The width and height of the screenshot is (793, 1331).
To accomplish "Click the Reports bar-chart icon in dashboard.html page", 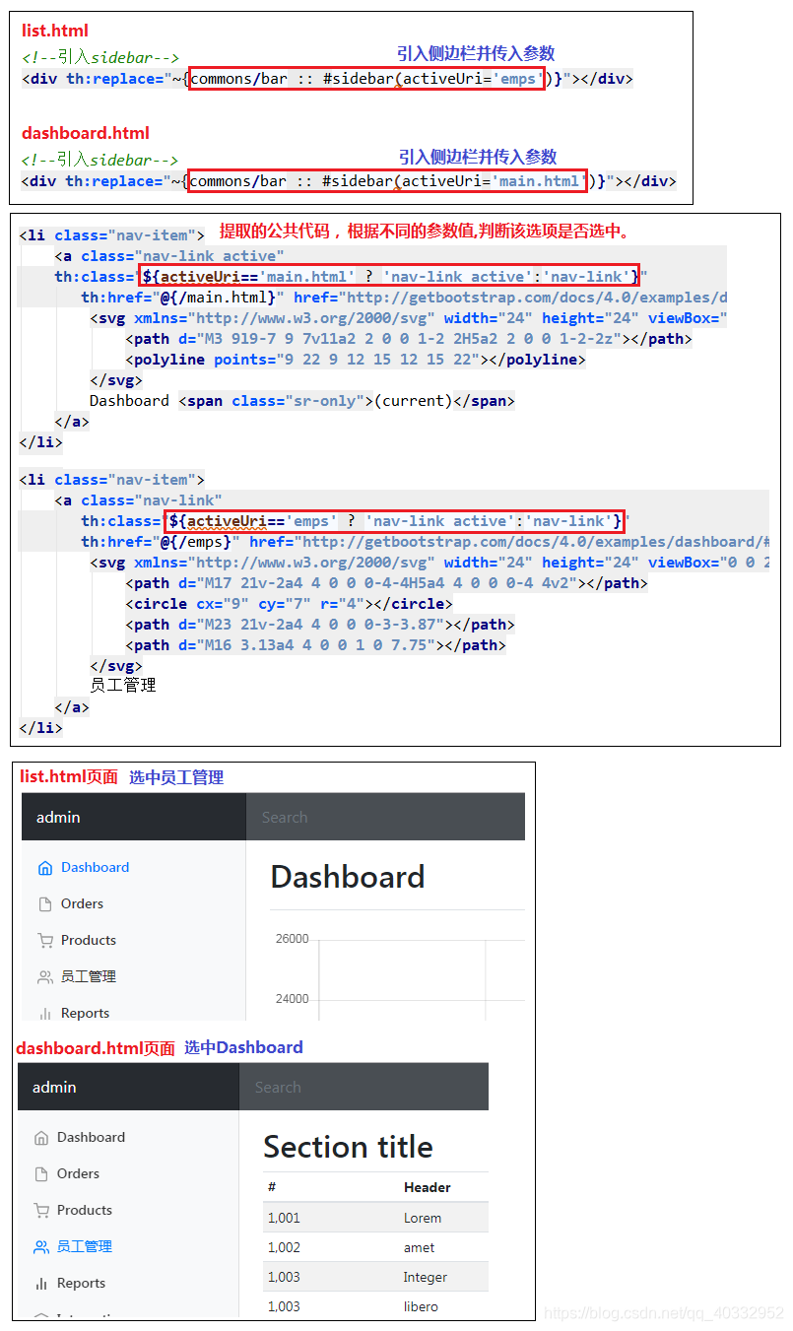I will (x=40, y=1284).
